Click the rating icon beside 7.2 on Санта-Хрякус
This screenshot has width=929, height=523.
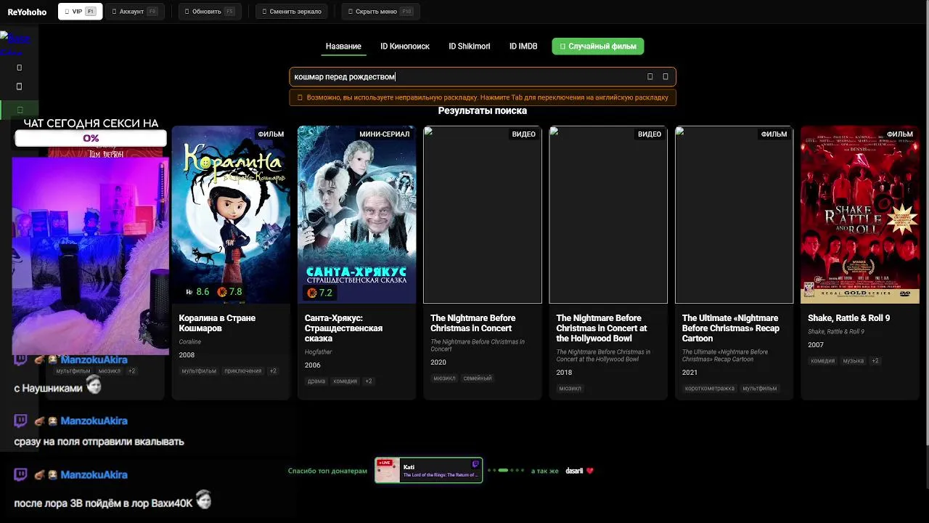click(312, 293)
